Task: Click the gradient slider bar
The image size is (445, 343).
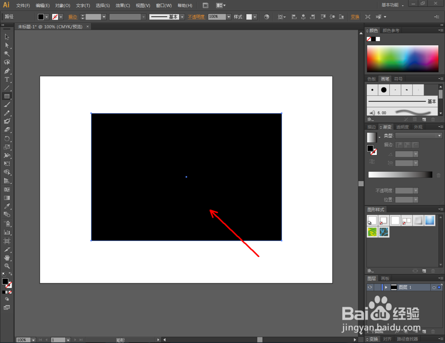Action: click(400, 175)
